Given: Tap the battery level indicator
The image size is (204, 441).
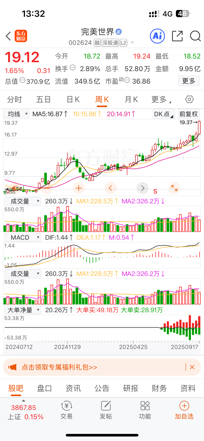Looking at the screenshot, I should click(183, 14).
